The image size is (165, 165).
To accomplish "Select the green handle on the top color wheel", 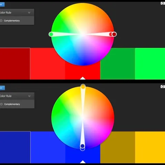I will 51,34.
